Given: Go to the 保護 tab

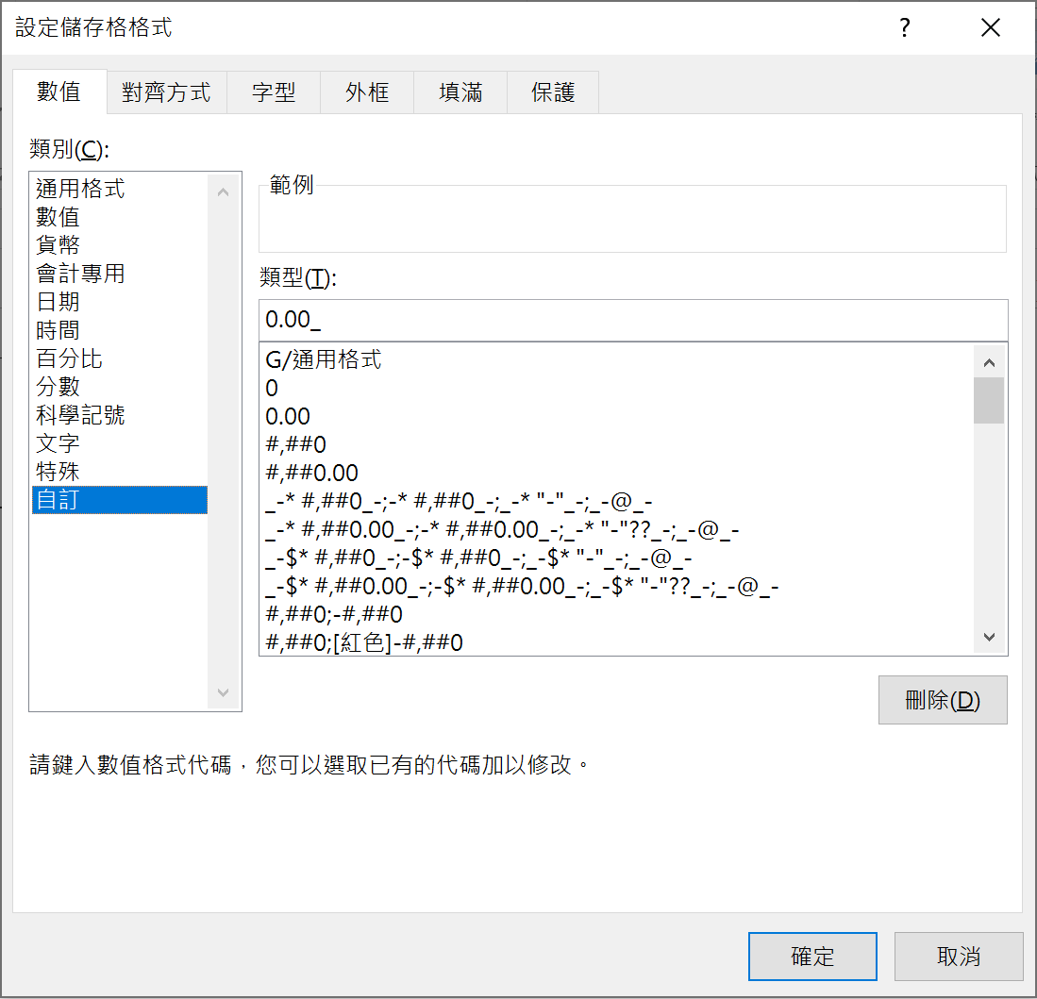Looking at the screenshot, I should click(x=553, y=92).
